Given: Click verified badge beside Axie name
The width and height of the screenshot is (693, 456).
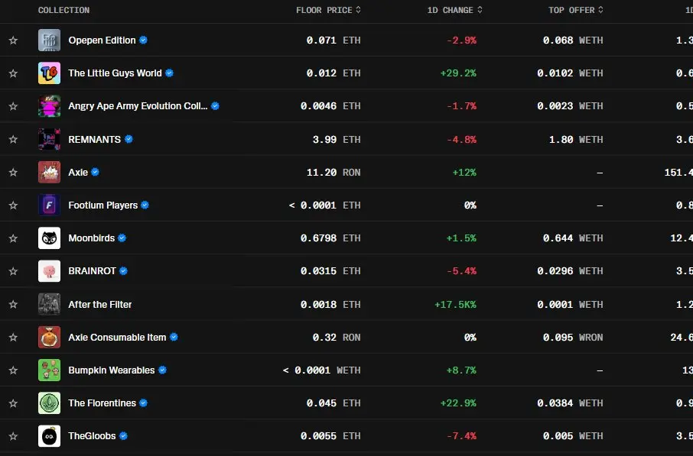Looking at the screenshot, I should pyautogui.click(x=95, y=172).
